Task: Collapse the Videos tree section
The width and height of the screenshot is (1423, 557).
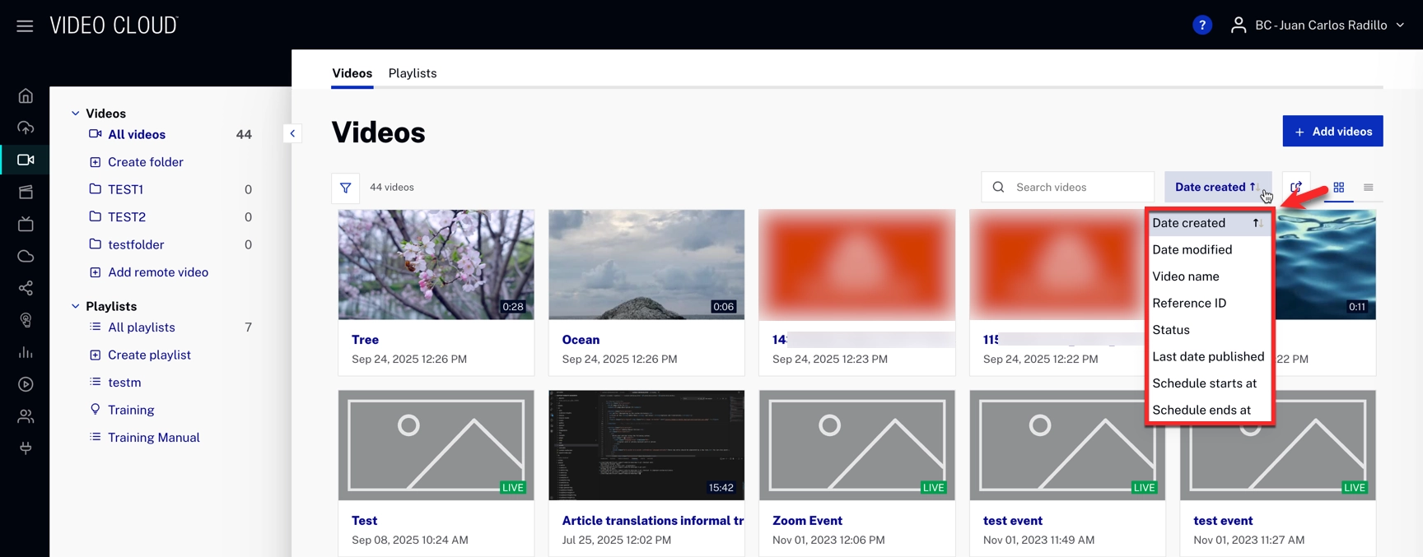Action: (x=76, y=114)
